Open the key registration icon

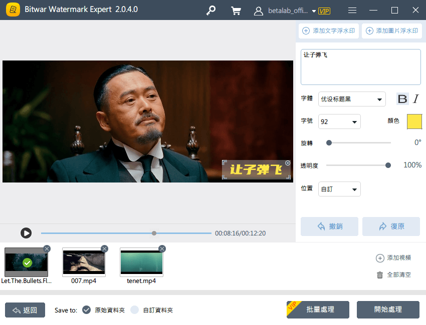pos(211,10)
